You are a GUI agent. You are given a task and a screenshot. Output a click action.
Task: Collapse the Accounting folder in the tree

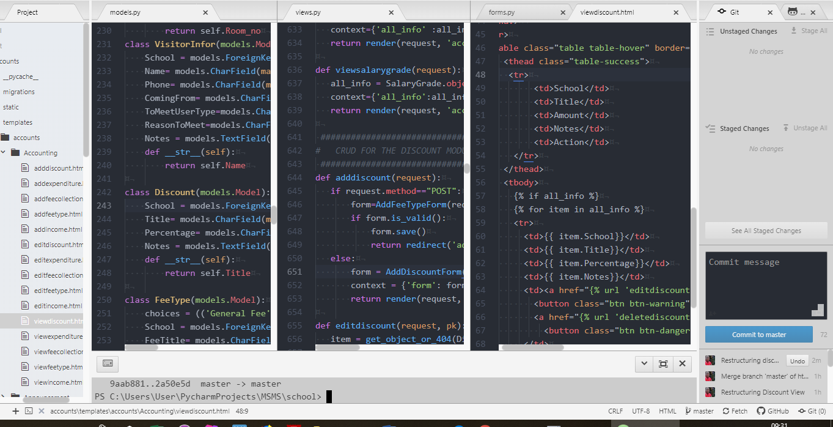pyautogui.click(x=4, y=153)
